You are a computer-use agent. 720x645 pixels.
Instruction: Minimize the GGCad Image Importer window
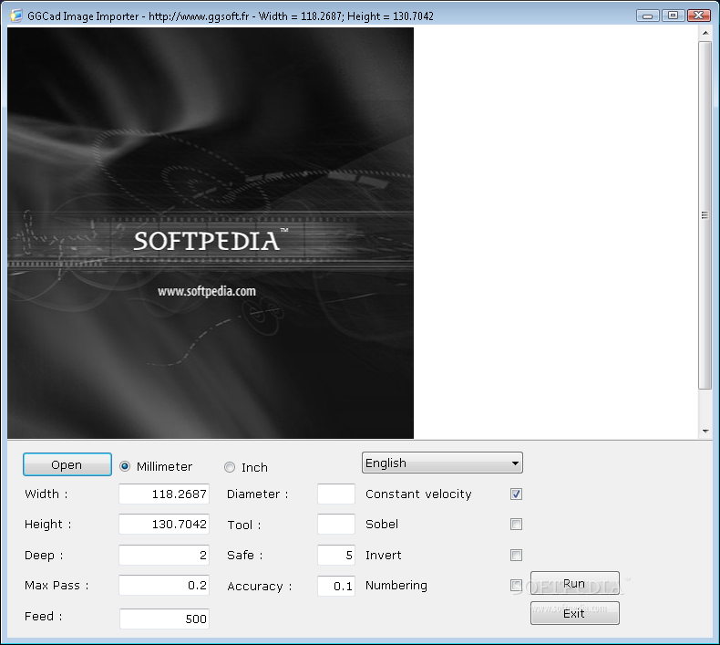click(648, 16)
